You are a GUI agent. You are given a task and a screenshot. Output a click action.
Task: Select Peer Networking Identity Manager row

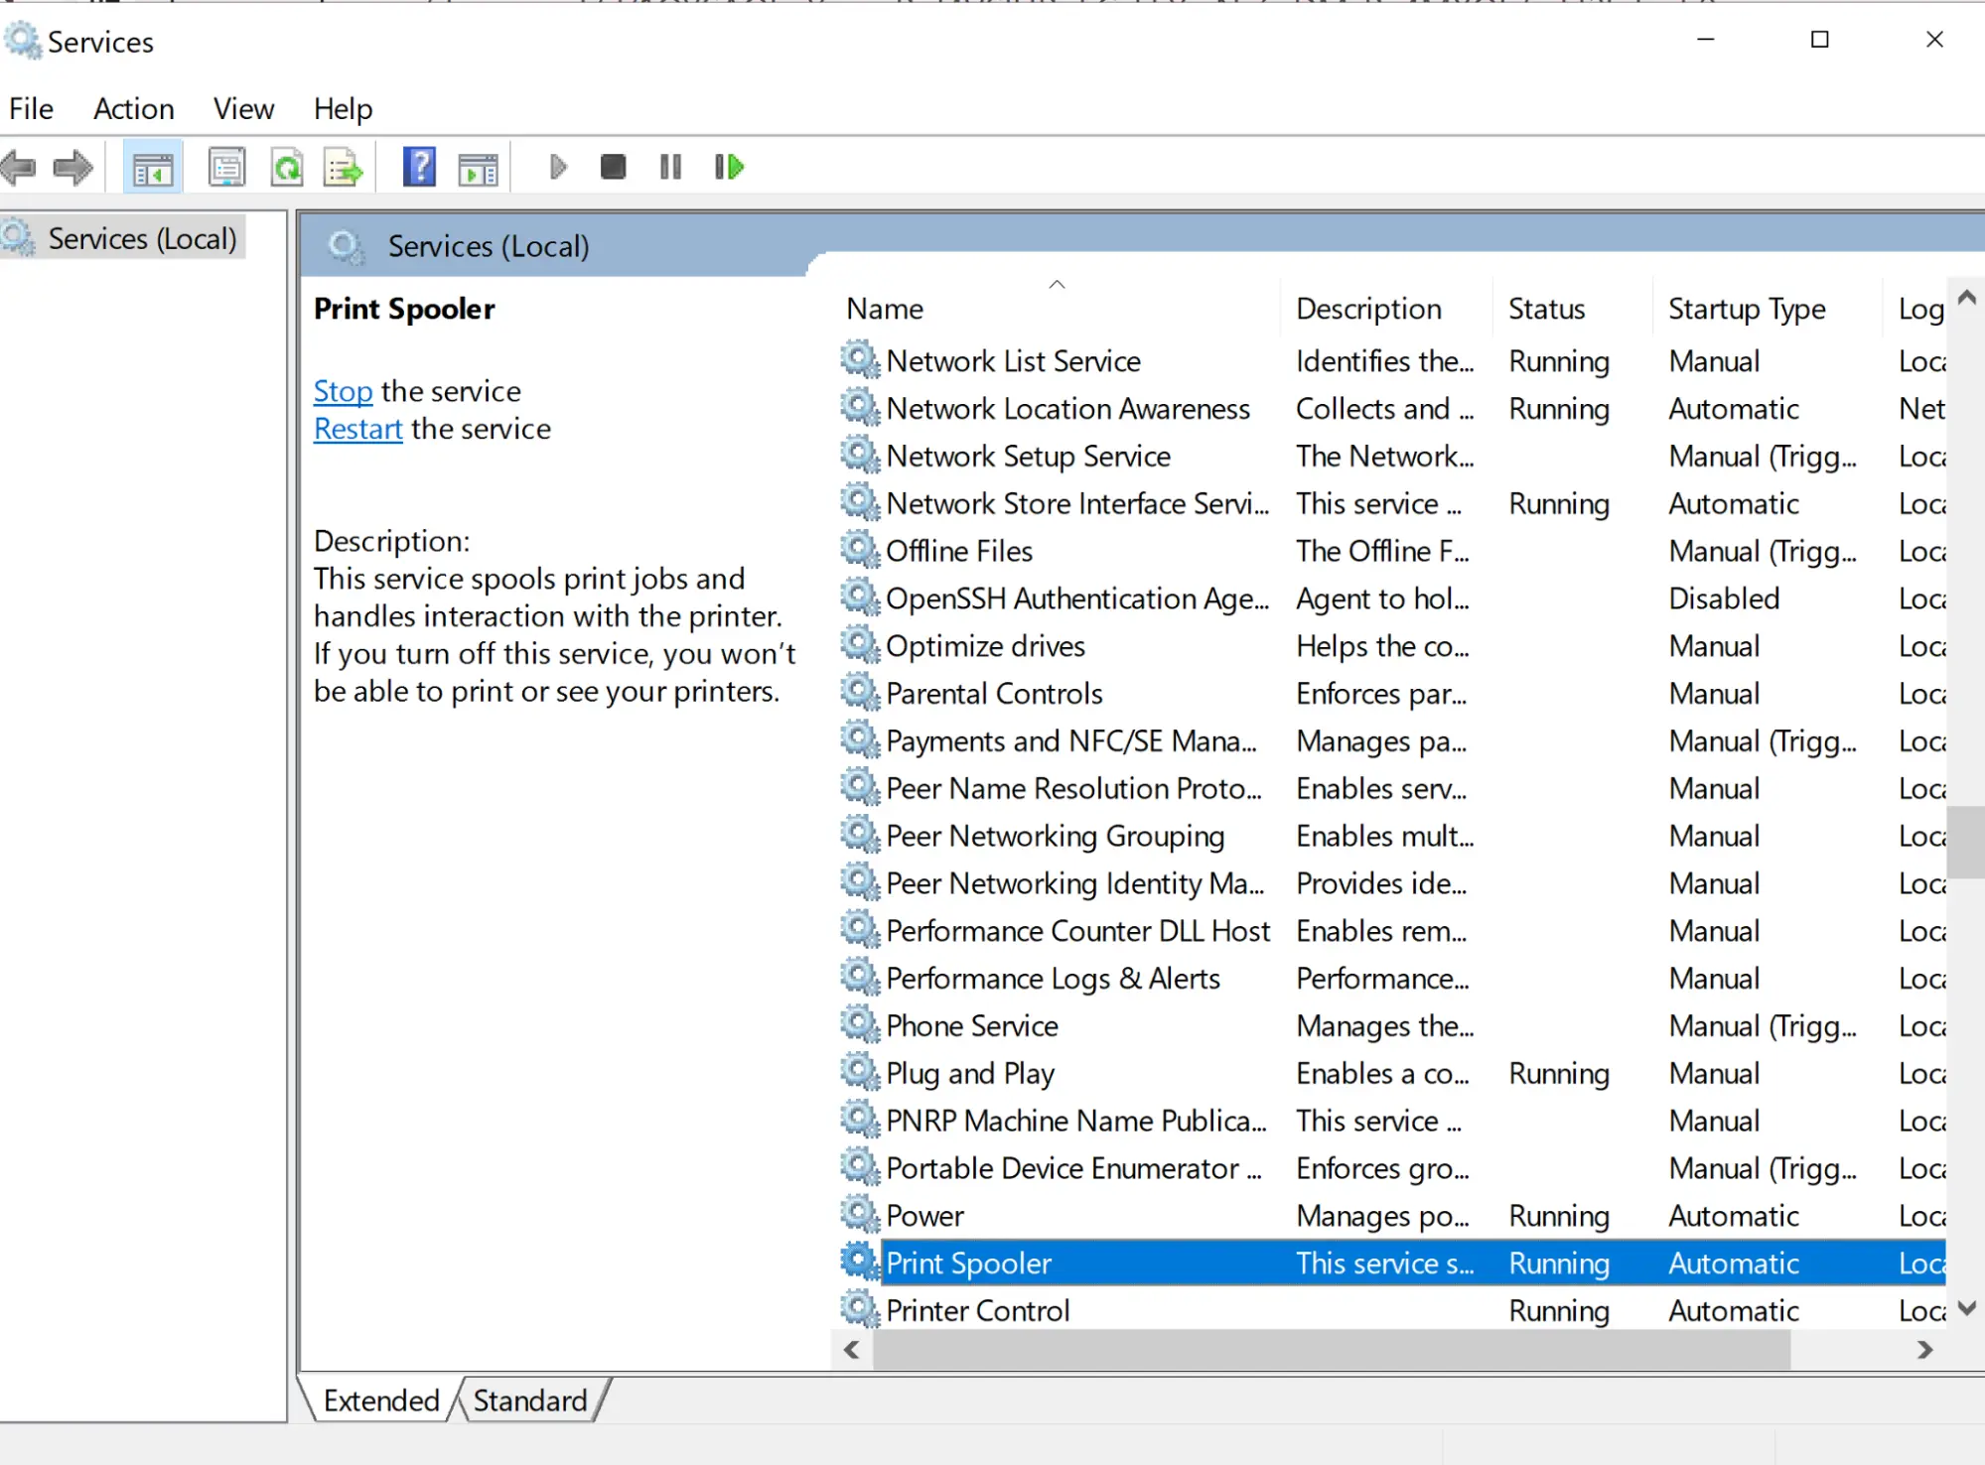(1391, 883)
